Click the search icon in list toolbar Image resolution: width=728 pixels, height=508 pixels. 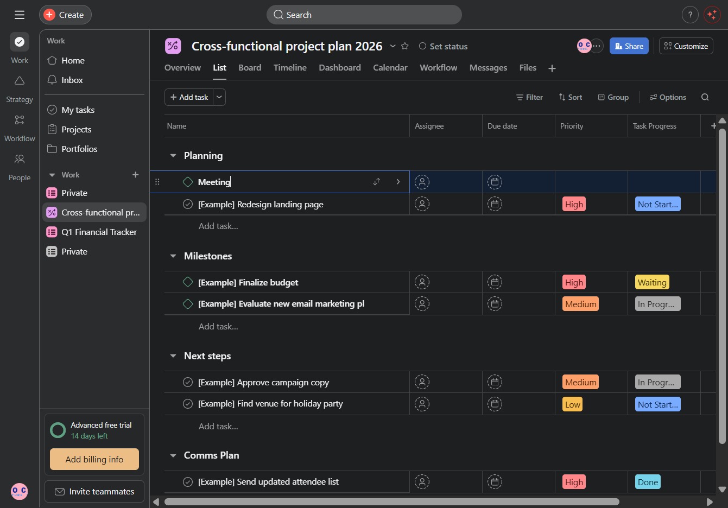(x=705, y=97)
